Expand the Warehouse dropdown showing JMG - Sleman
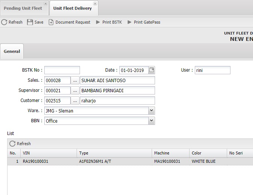 pos(151,111)
